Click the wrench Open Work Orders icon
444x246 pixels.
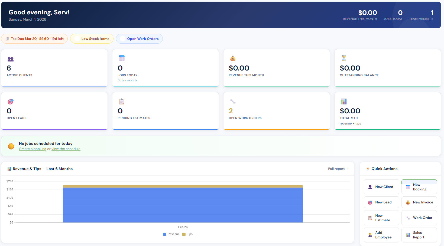click(x=233, y=101)
